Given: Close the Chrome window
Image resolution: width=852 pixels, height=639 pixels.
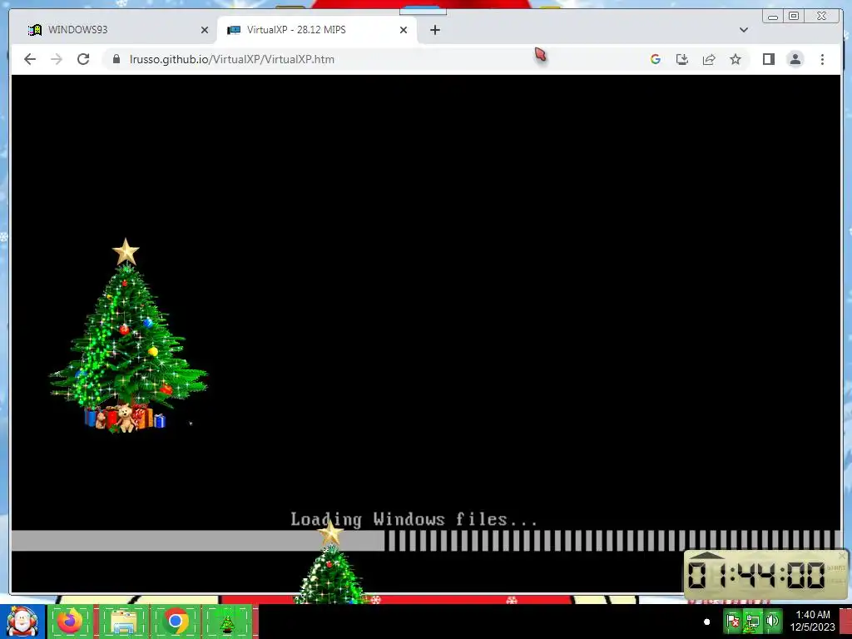Looking at the screenshot, I should coord(821,17).
